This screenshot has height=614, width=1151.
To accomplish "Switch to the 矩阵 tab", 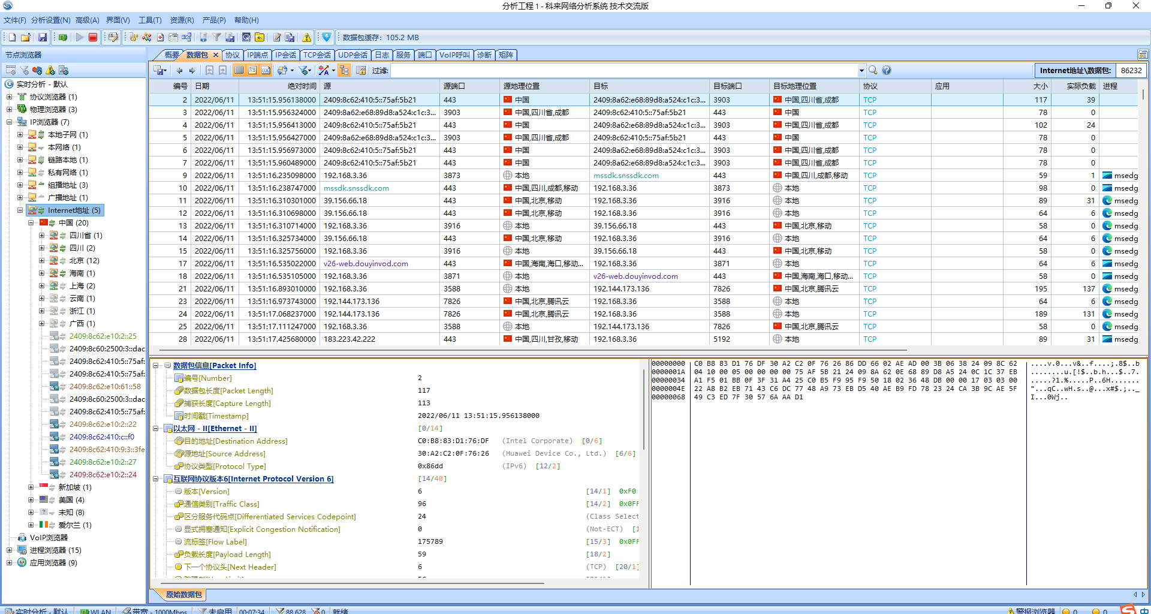I will point(505,55).
